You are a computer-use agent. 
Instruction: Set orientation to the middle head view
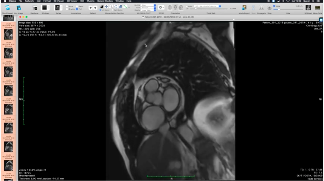175,8
